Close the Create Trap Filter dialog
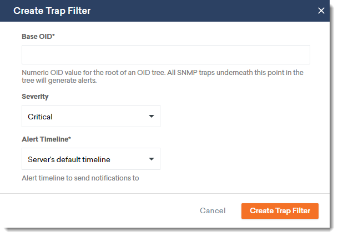 321,11
